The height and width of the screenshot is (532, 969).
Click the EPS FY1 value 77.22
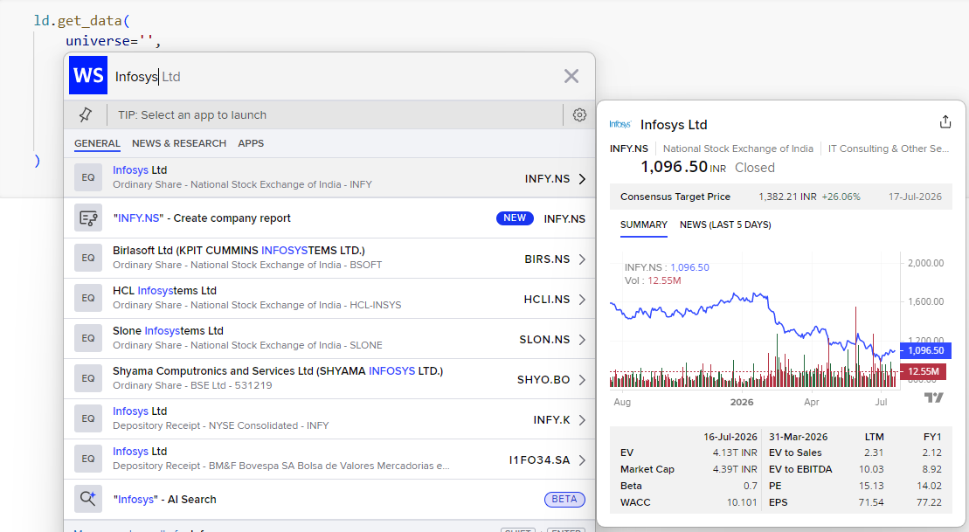[929, 503]
